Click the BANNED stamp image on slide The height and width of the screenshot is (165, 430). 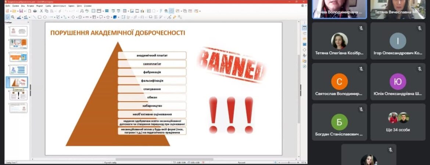(232, 65)
